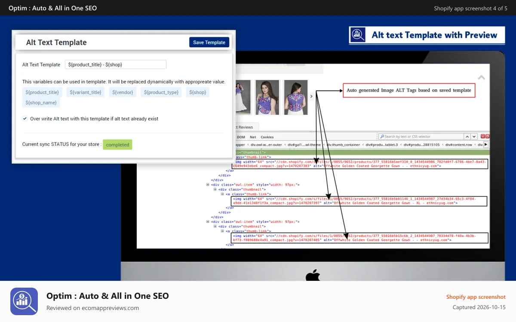Open the DOM tab in the inspector
Viewport: 516px width, 322px height.
click(x=241, y=137)
